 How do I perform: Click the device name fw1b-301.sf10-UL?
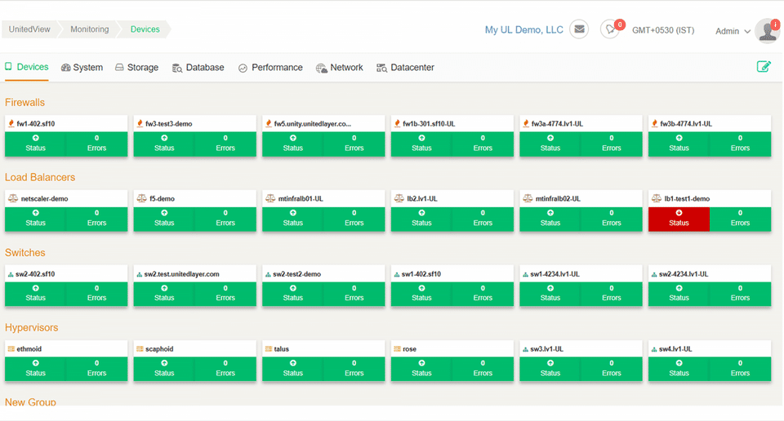(429, 124)
